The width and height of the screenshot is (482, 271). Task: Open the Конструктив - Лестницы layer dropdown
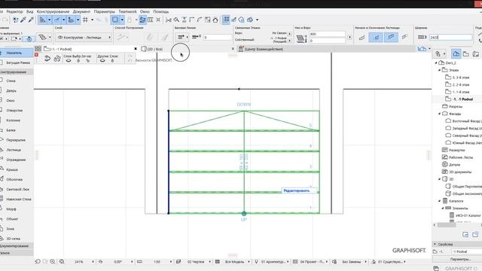[x=84, y=38]
